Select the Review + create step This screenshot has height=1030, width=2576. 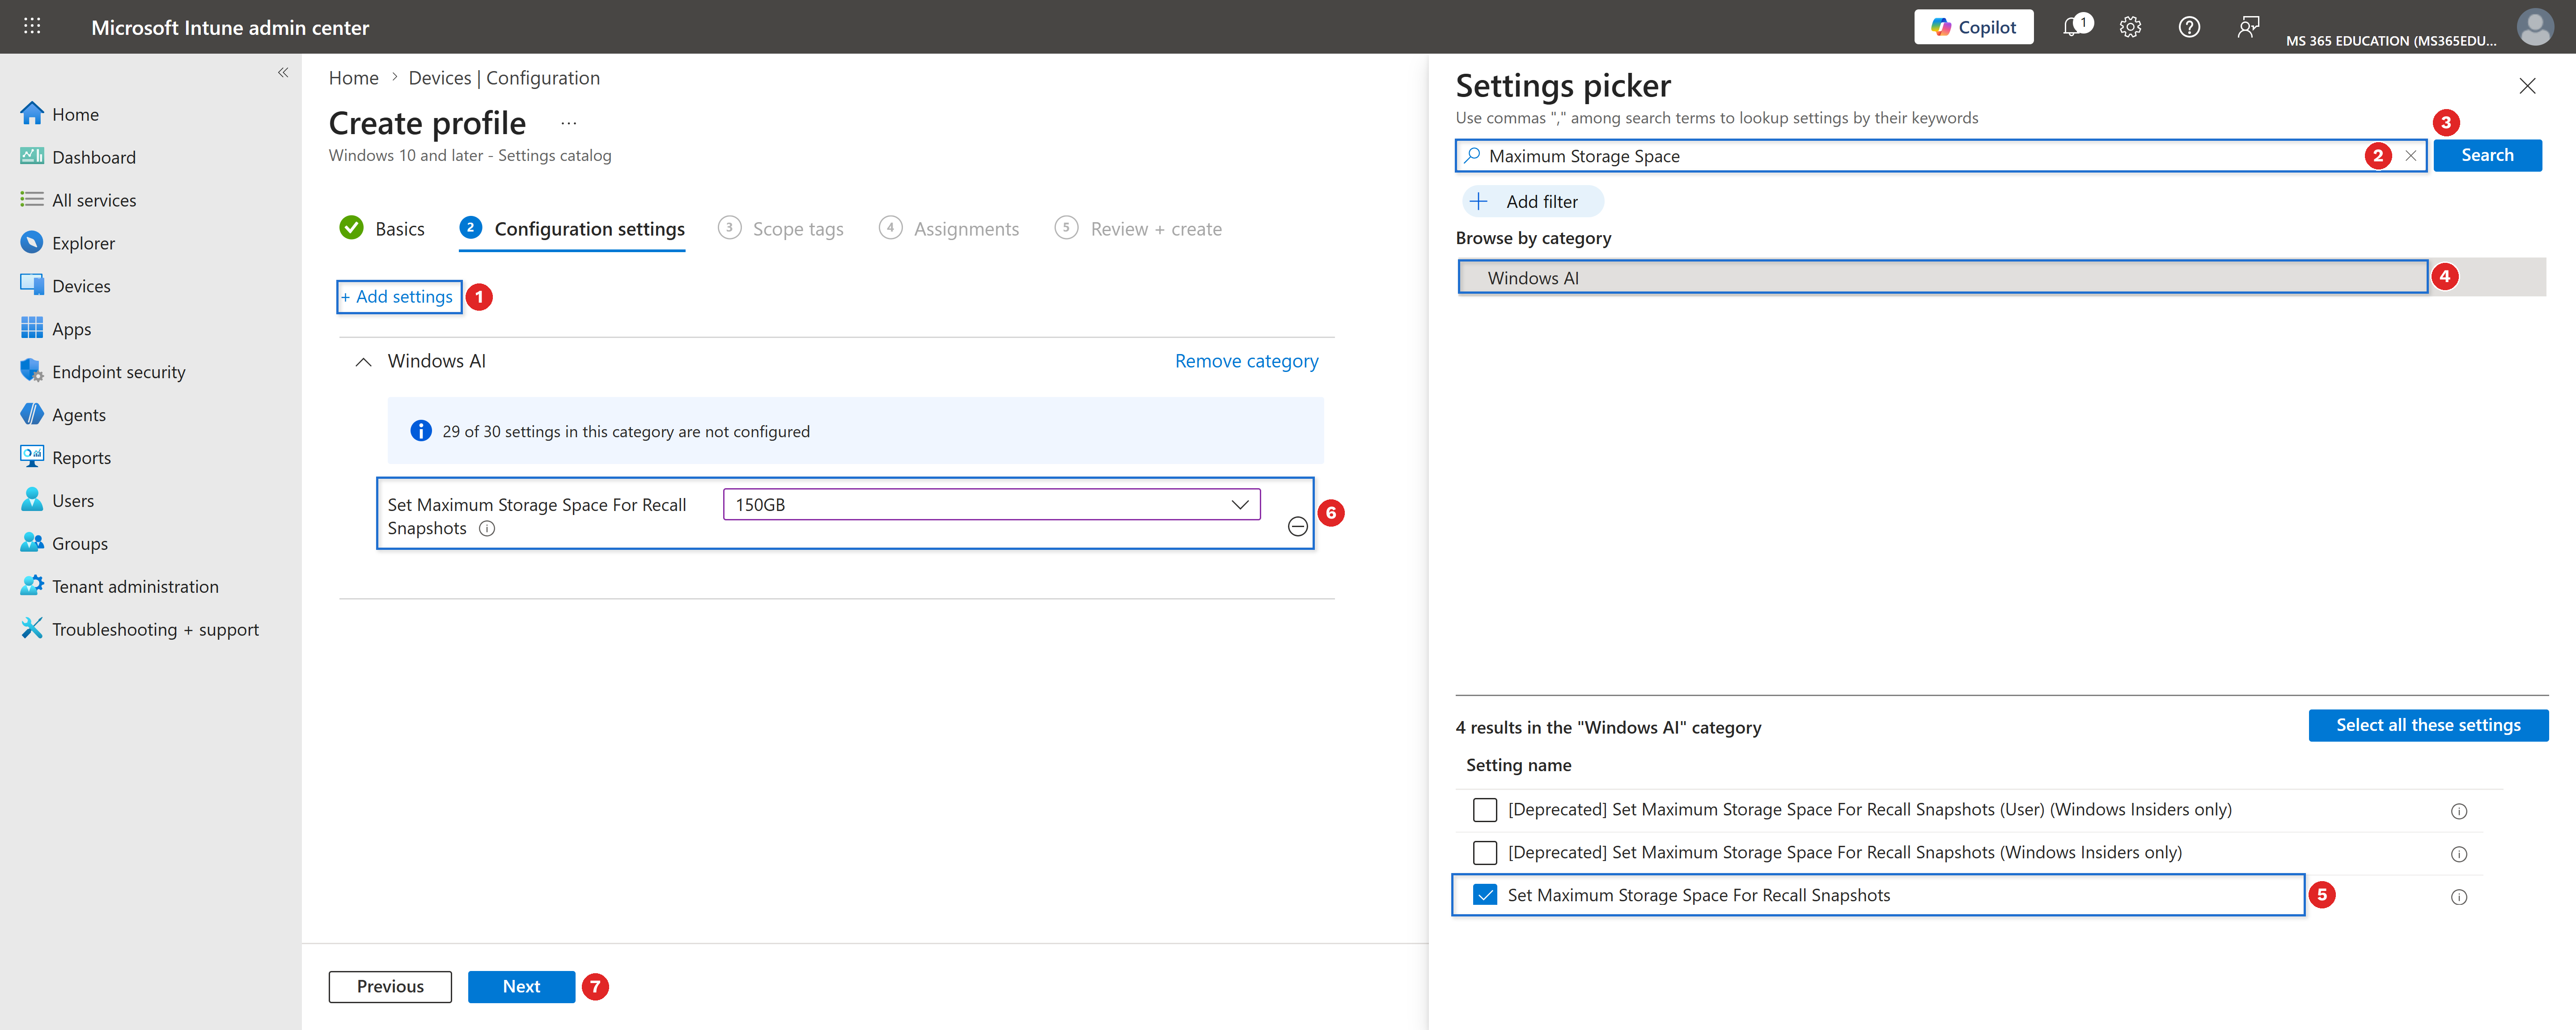pyautogui.click(x=1138, y=228)
